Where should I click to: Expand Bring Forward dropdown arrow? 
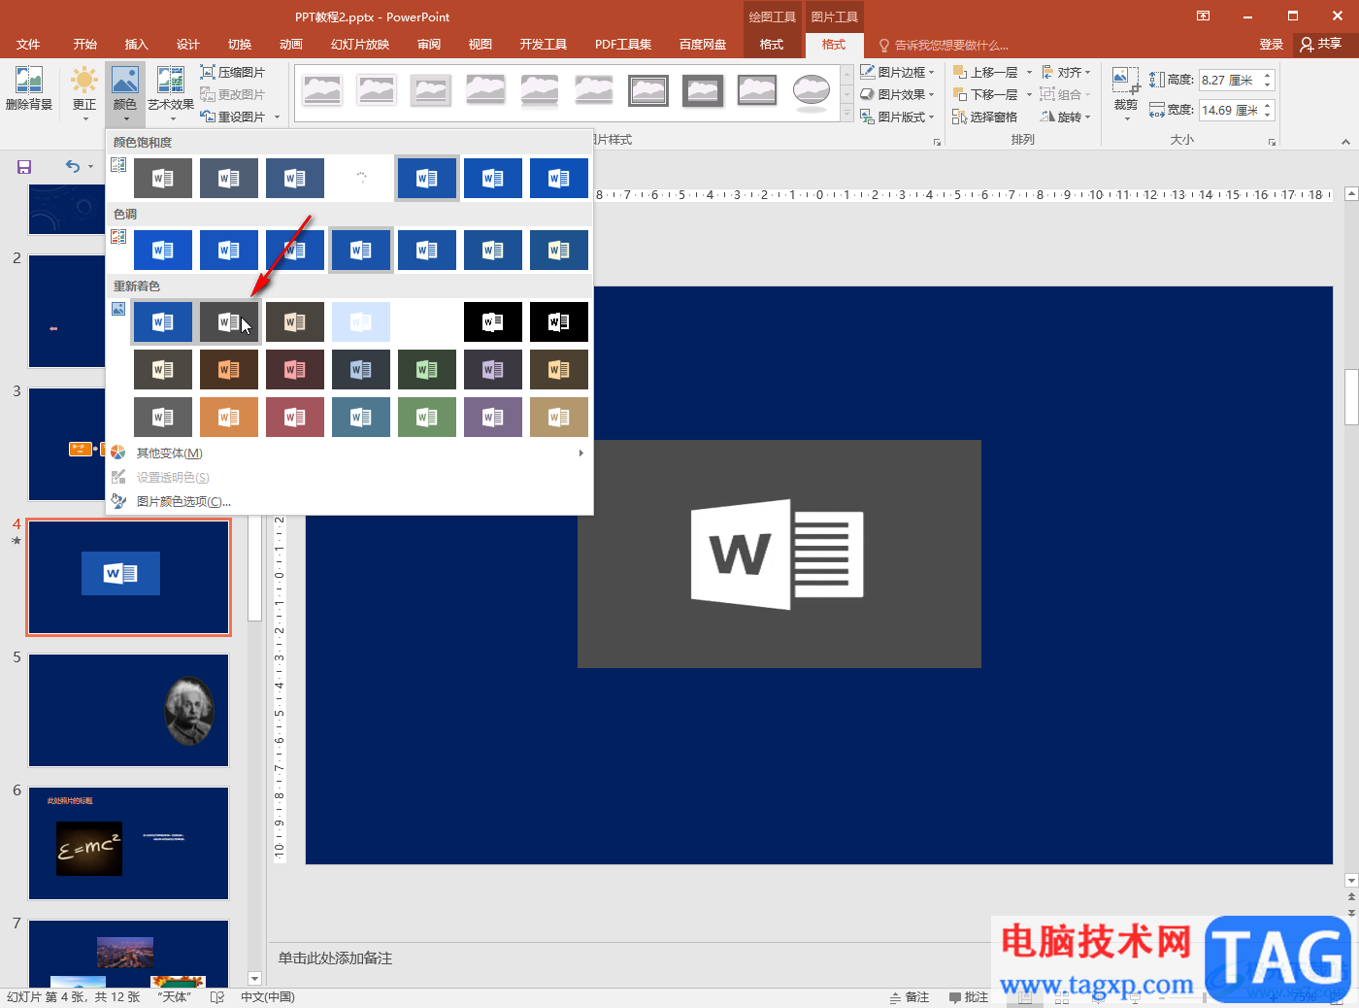[x=1029, y=73]
